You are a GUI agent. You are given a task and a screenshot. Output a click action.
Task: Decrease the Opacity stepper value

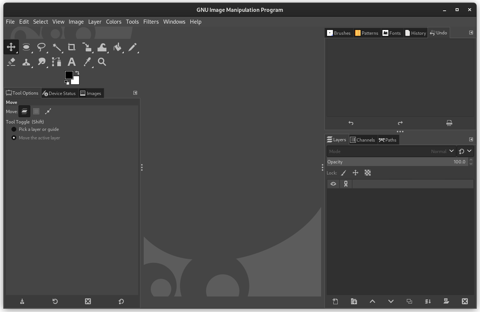pyautogui.click(x=471, y=164)
